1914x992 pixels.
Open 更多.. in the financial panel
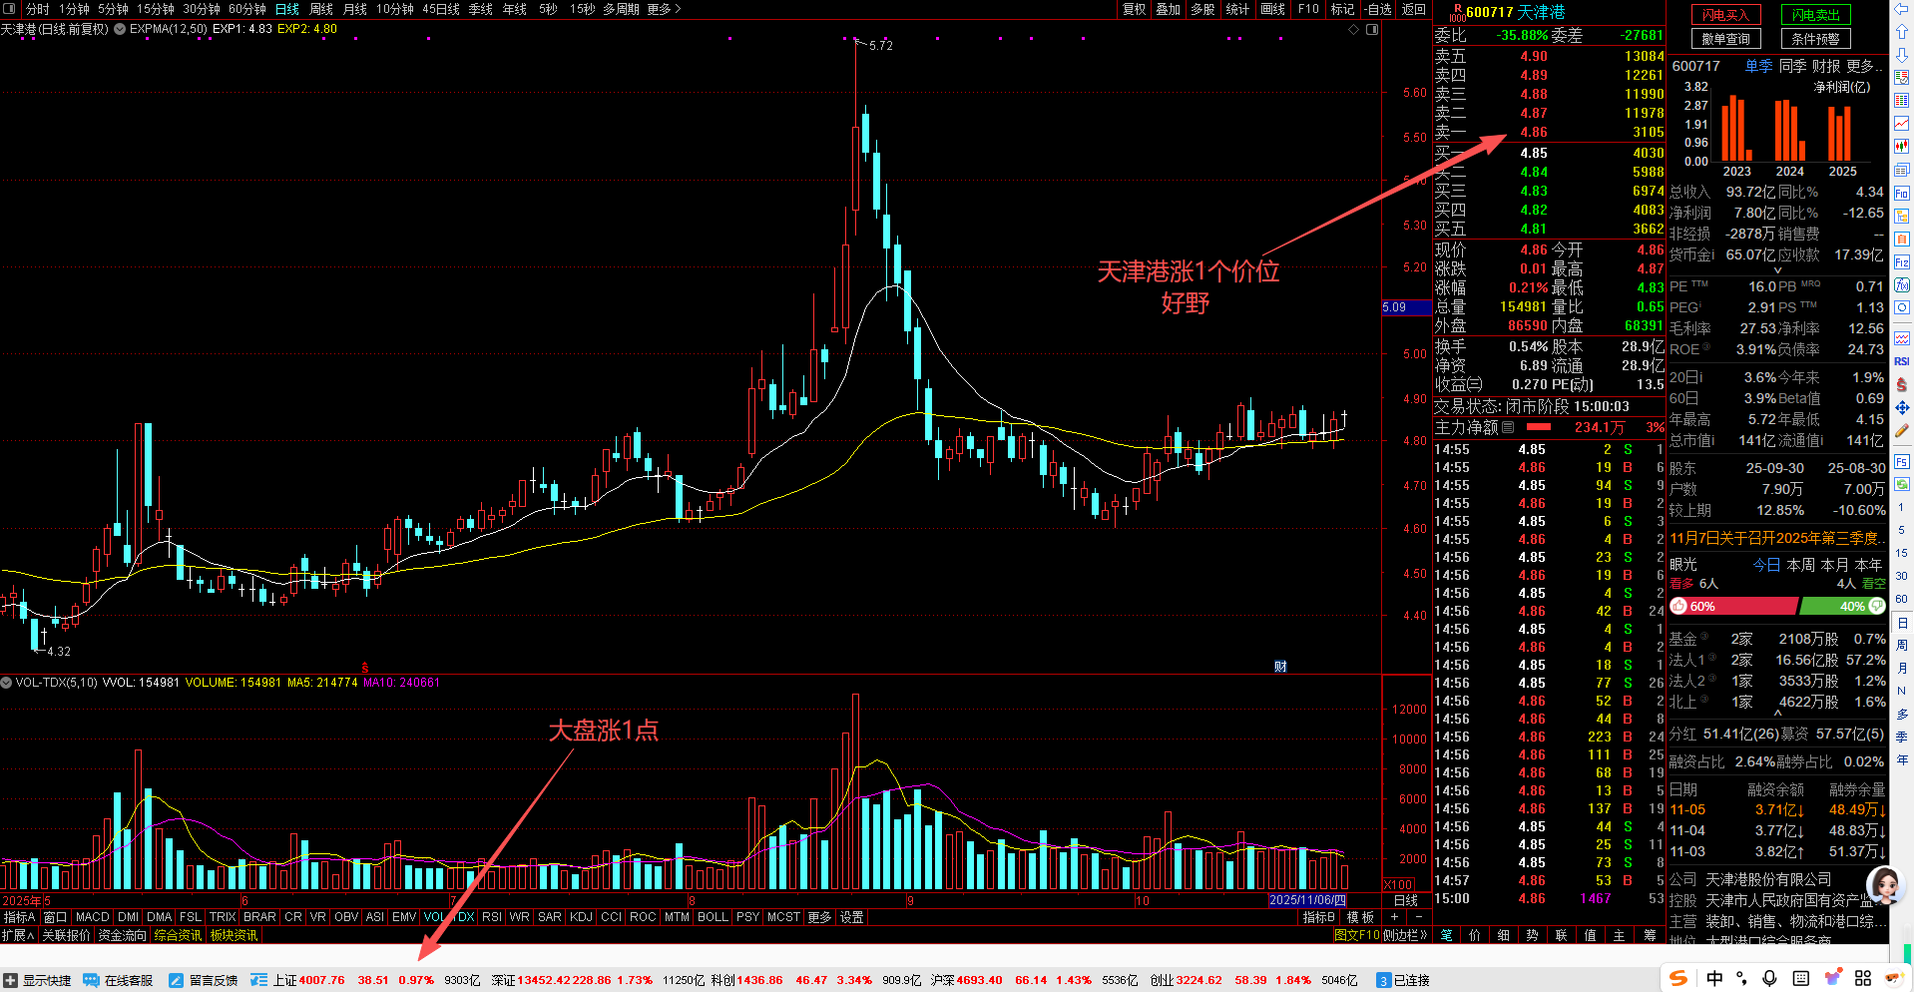(1864, 66)
